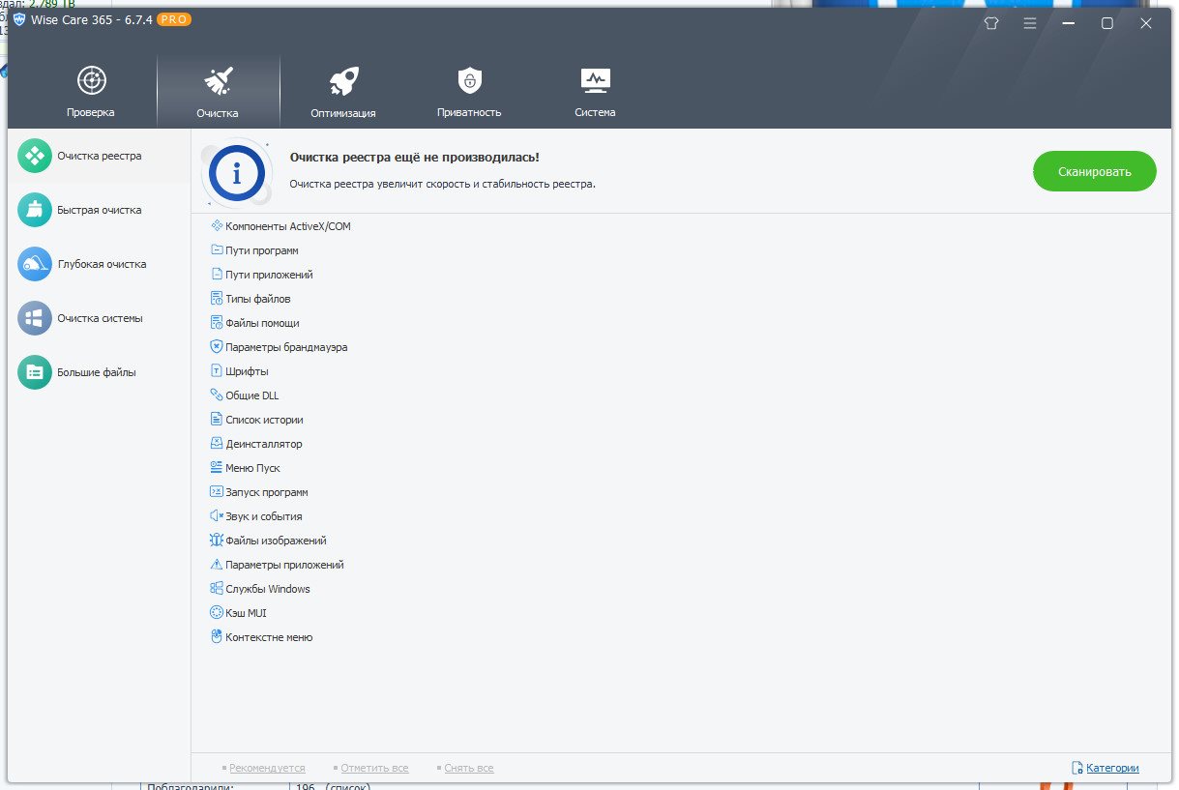Open the Проверка tab icon
The image size is (1179, 790).
tap(91, 80)
